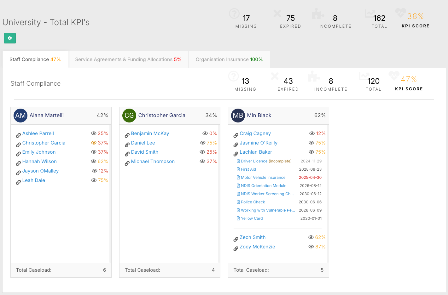This screenshot has width=448, height=295.
Task: Click the MB avatar for Min Black
Action: click(x=238, y=116)
